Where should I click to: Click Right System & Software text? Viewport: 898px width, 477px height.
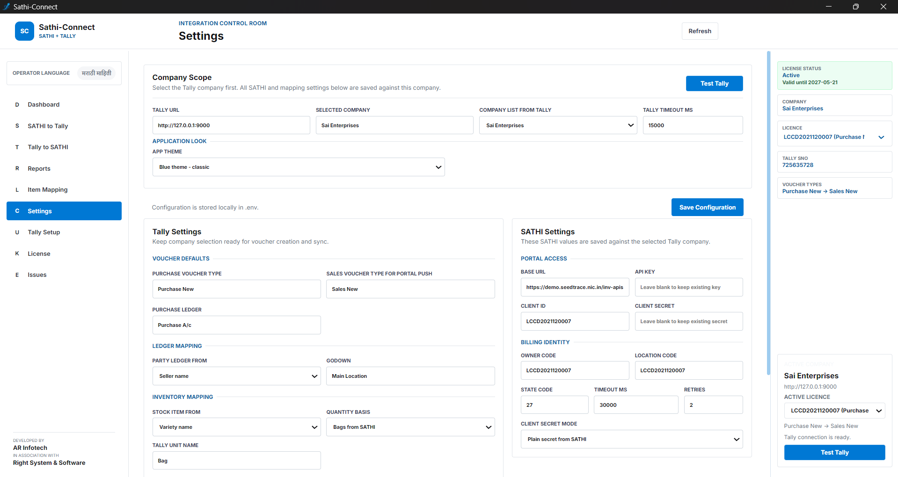pos(49,463)
